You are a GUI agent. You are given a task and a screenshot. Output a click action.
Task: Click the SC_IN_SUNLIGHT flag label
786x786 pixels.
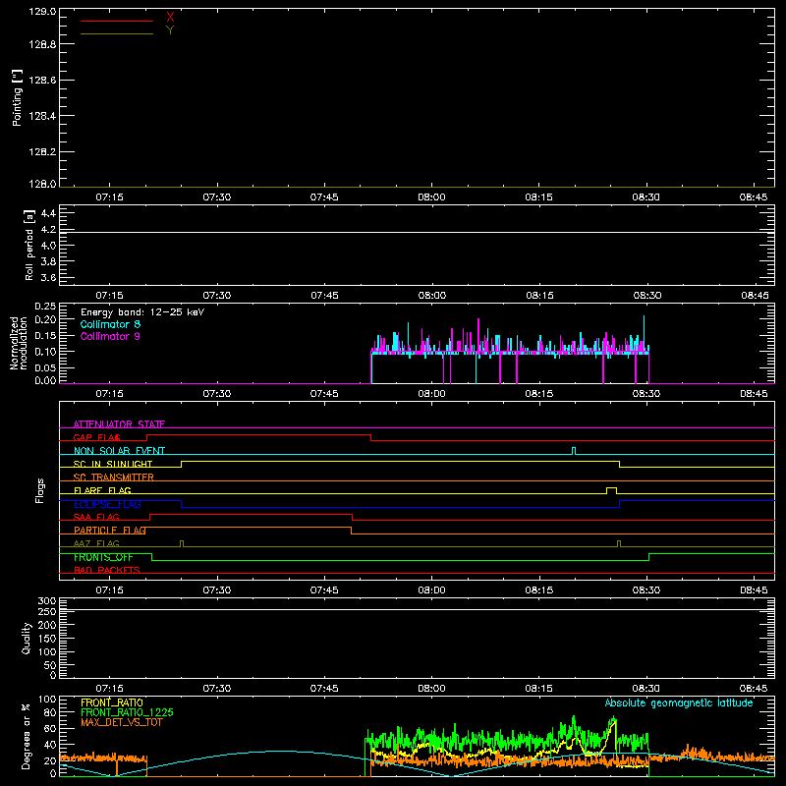point(113,464)
